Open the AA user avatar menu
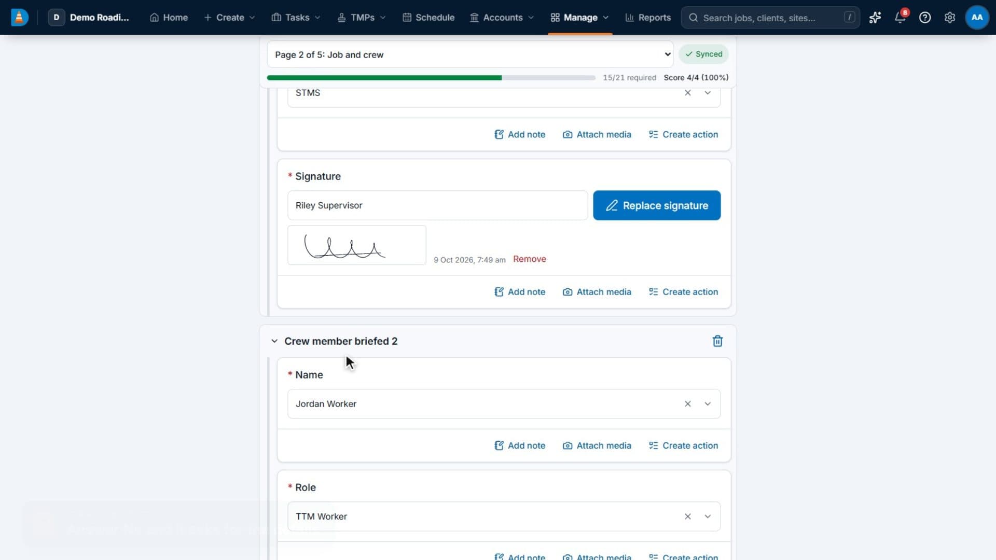This screenshot has width=996, height=560. point(977,18)
